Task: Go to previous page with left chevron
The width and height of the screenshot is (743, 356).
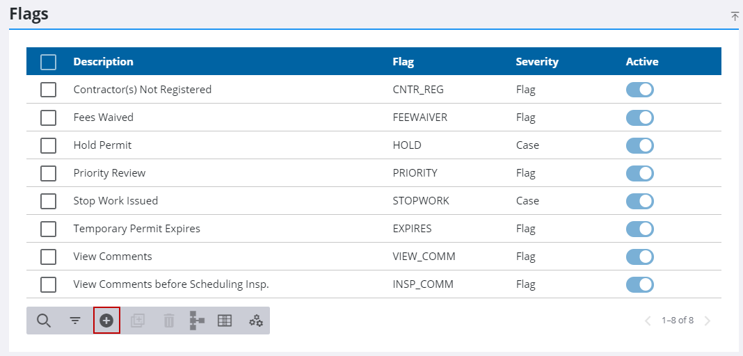Action: [x=648, y=321]
